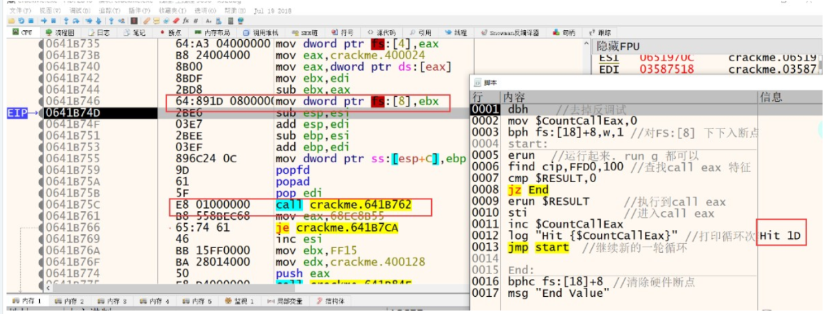Open the Calculator toolbar icon
This screenshot has width=825, height=314.
click(231, 21)
